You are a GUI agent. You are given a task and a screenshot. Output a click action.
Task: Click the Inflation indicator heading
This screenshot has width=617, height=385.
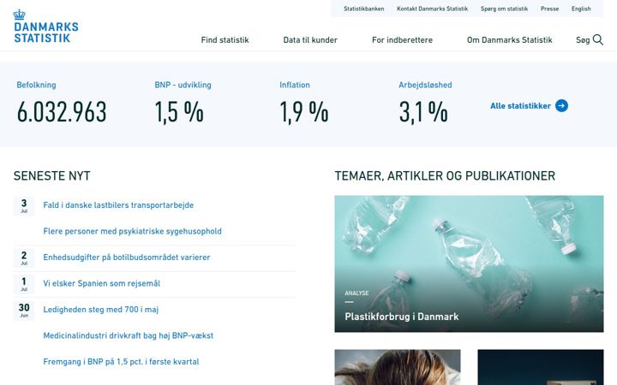click(295, 85)
